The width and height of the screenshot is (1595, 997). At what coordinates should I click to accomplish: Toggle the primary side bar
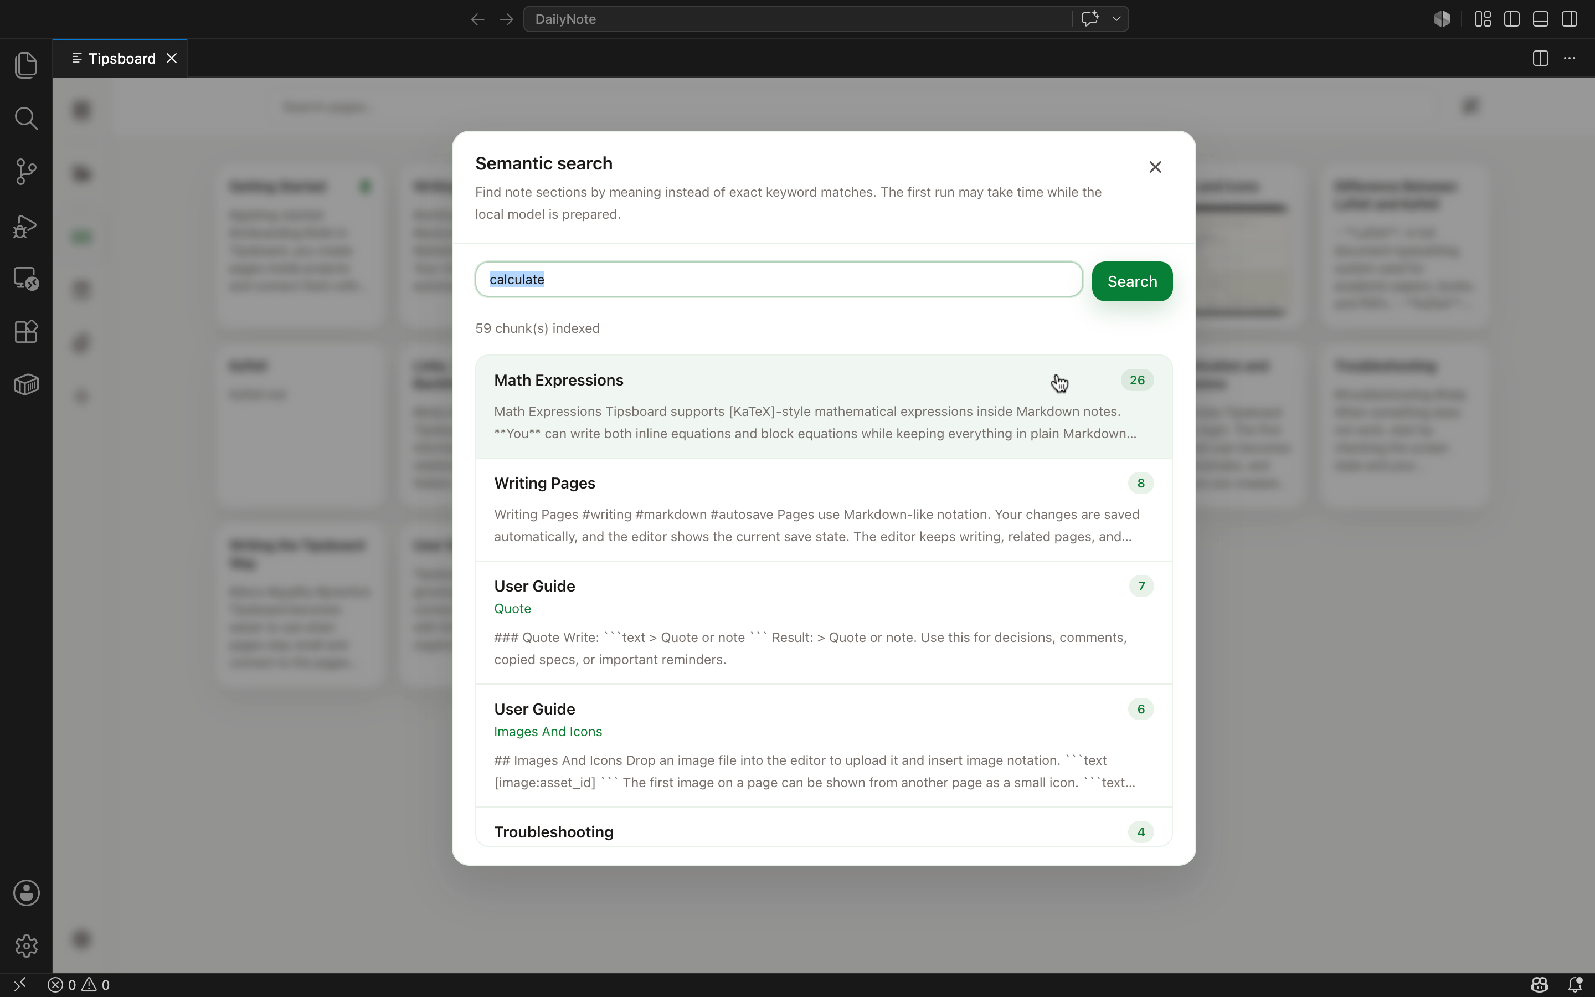click(x=1512, y=19)
